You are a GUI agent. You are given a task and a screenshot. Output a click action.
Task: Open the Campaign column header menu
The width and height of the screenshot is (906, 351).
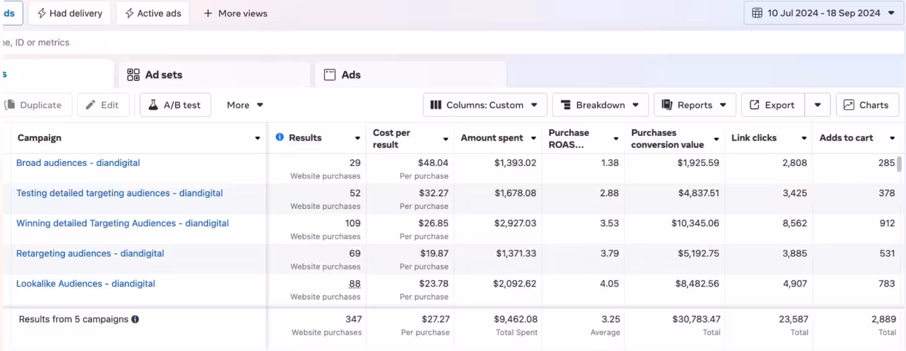258,138
